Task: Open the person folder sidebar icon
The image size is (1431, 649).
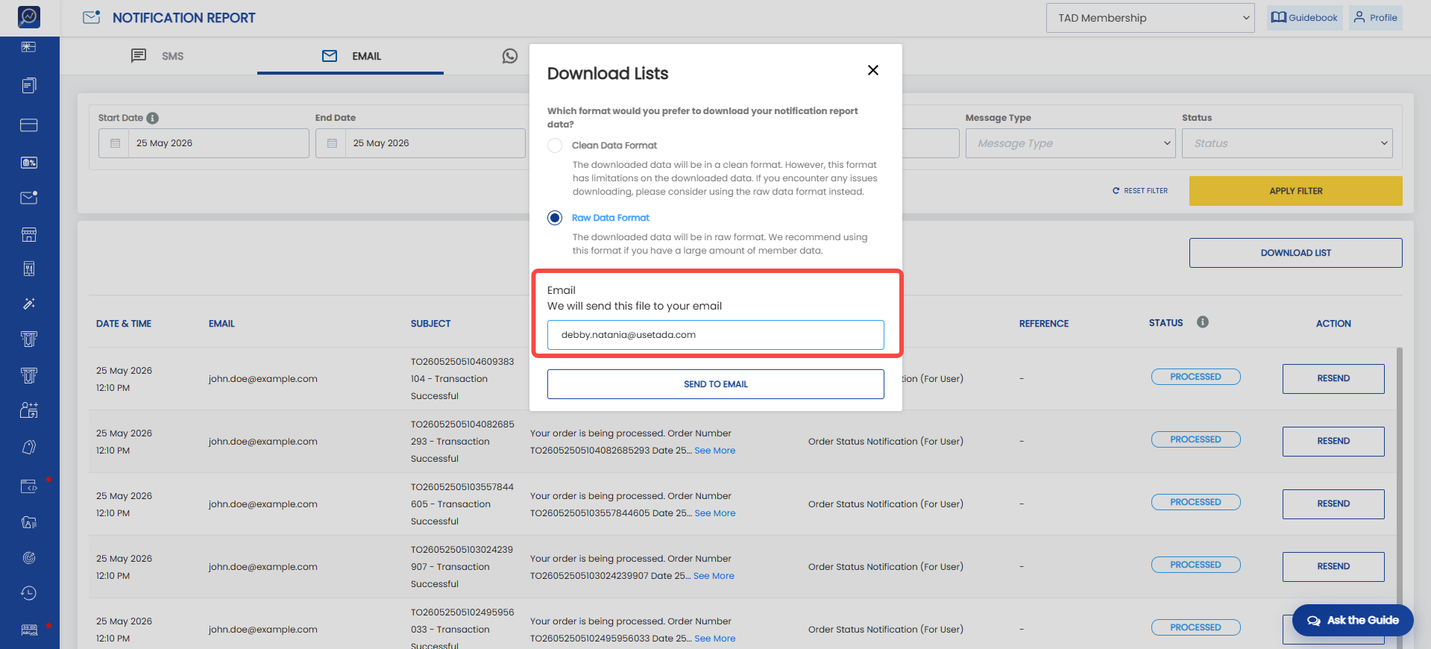Action: click(x=29, y=522)
